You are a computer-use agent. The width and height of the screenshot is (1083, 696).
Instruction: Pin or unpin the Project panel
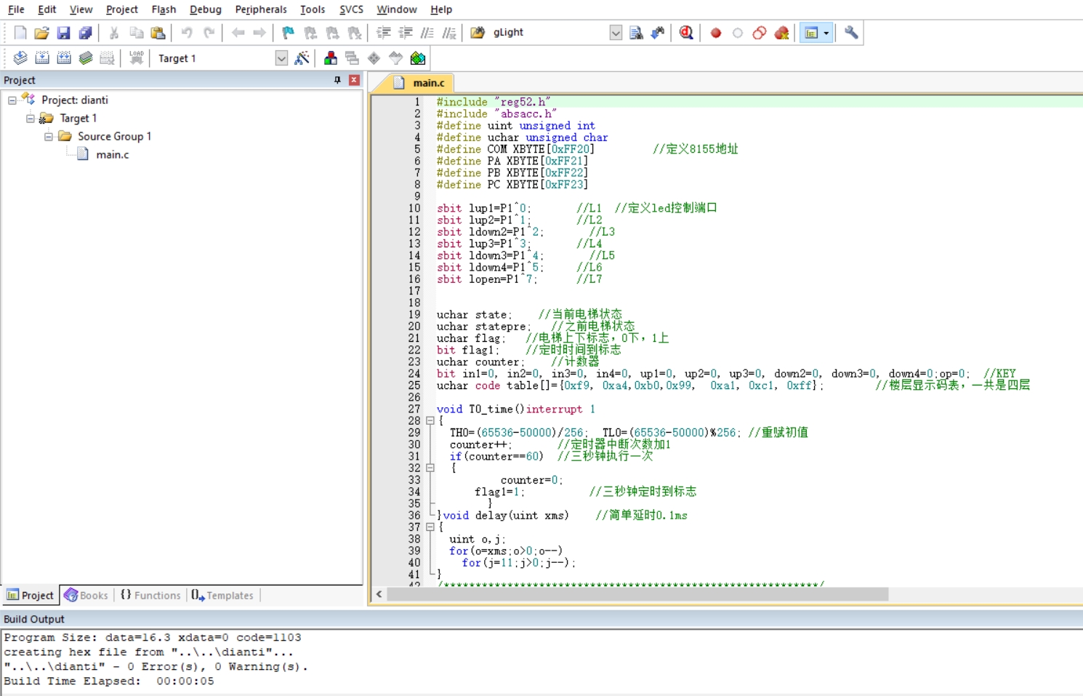tap(337, 80)
